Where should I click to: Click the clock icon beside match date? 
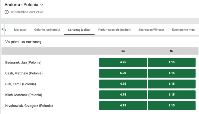pos(7,12)
